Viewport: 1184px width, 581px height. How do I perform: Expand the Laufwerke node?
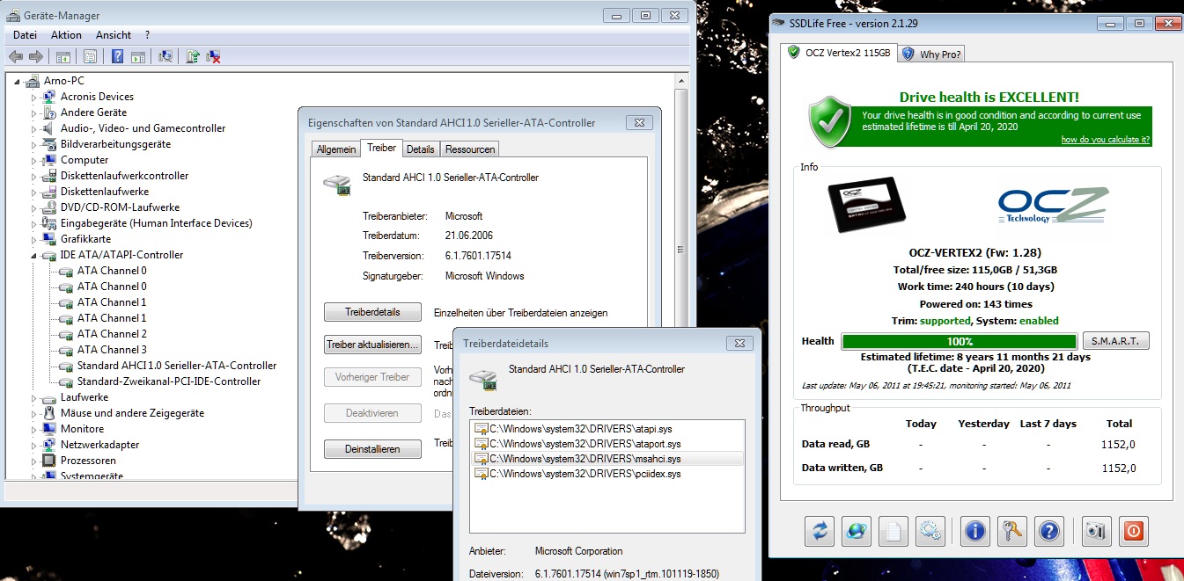click(x=35, y=397)
